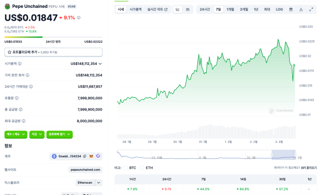The image size is (330, 195).
Task: Show info tooltip for 24시간 거래대금
Action: click(31, 87)
